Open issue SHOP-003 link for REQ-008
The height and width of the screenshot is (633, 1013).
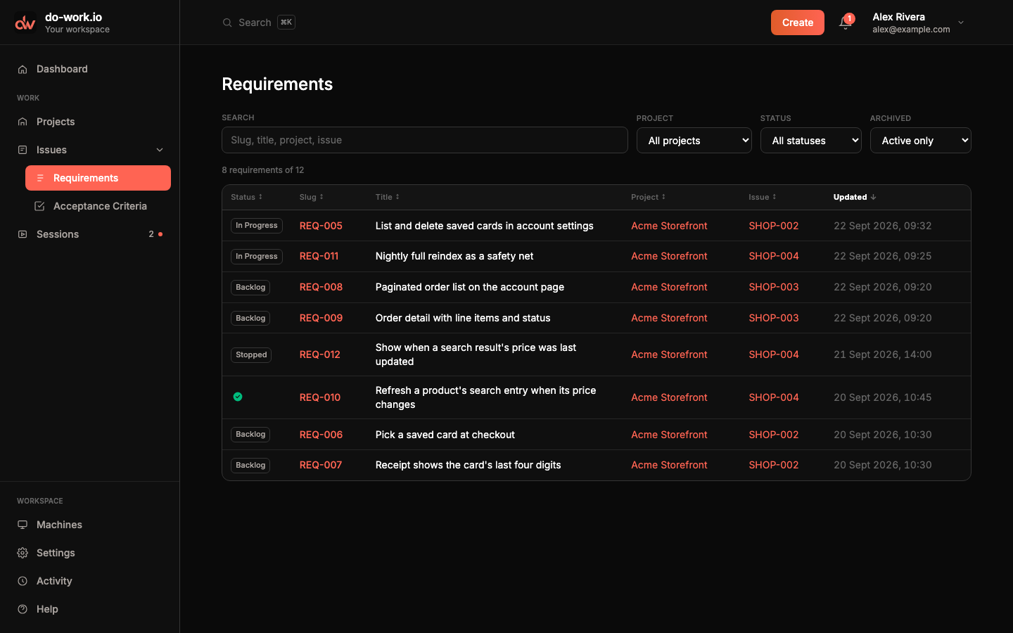(774, 287)
